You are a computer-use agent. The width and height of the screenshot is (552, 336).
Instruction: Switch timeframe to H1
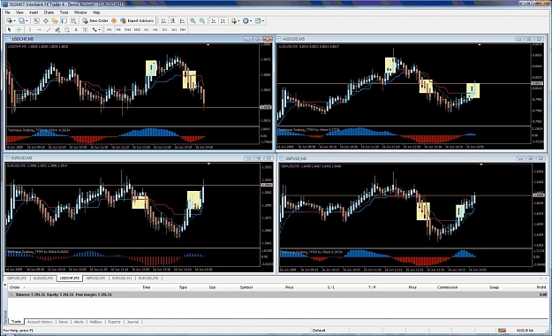pos(147,29)
